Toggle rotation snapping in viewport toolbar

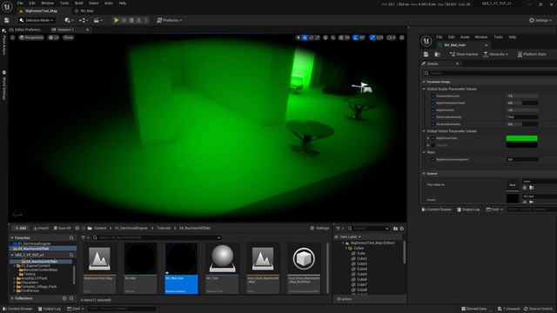pos(356,37)
